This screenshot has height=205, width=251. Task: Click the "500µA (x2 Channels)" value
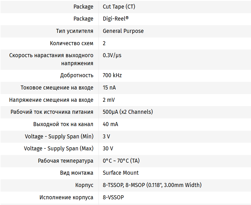pyautogui.click(x=128, y=112)
